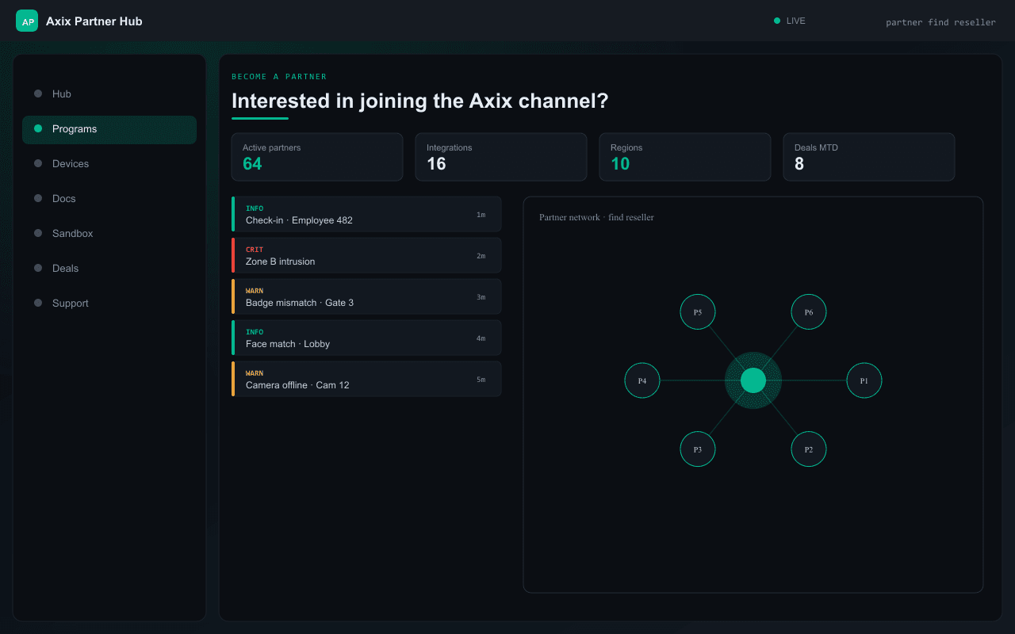Select the P6 partner node
The width and height of the screenshot is (1015, 634).
[809, 312]
